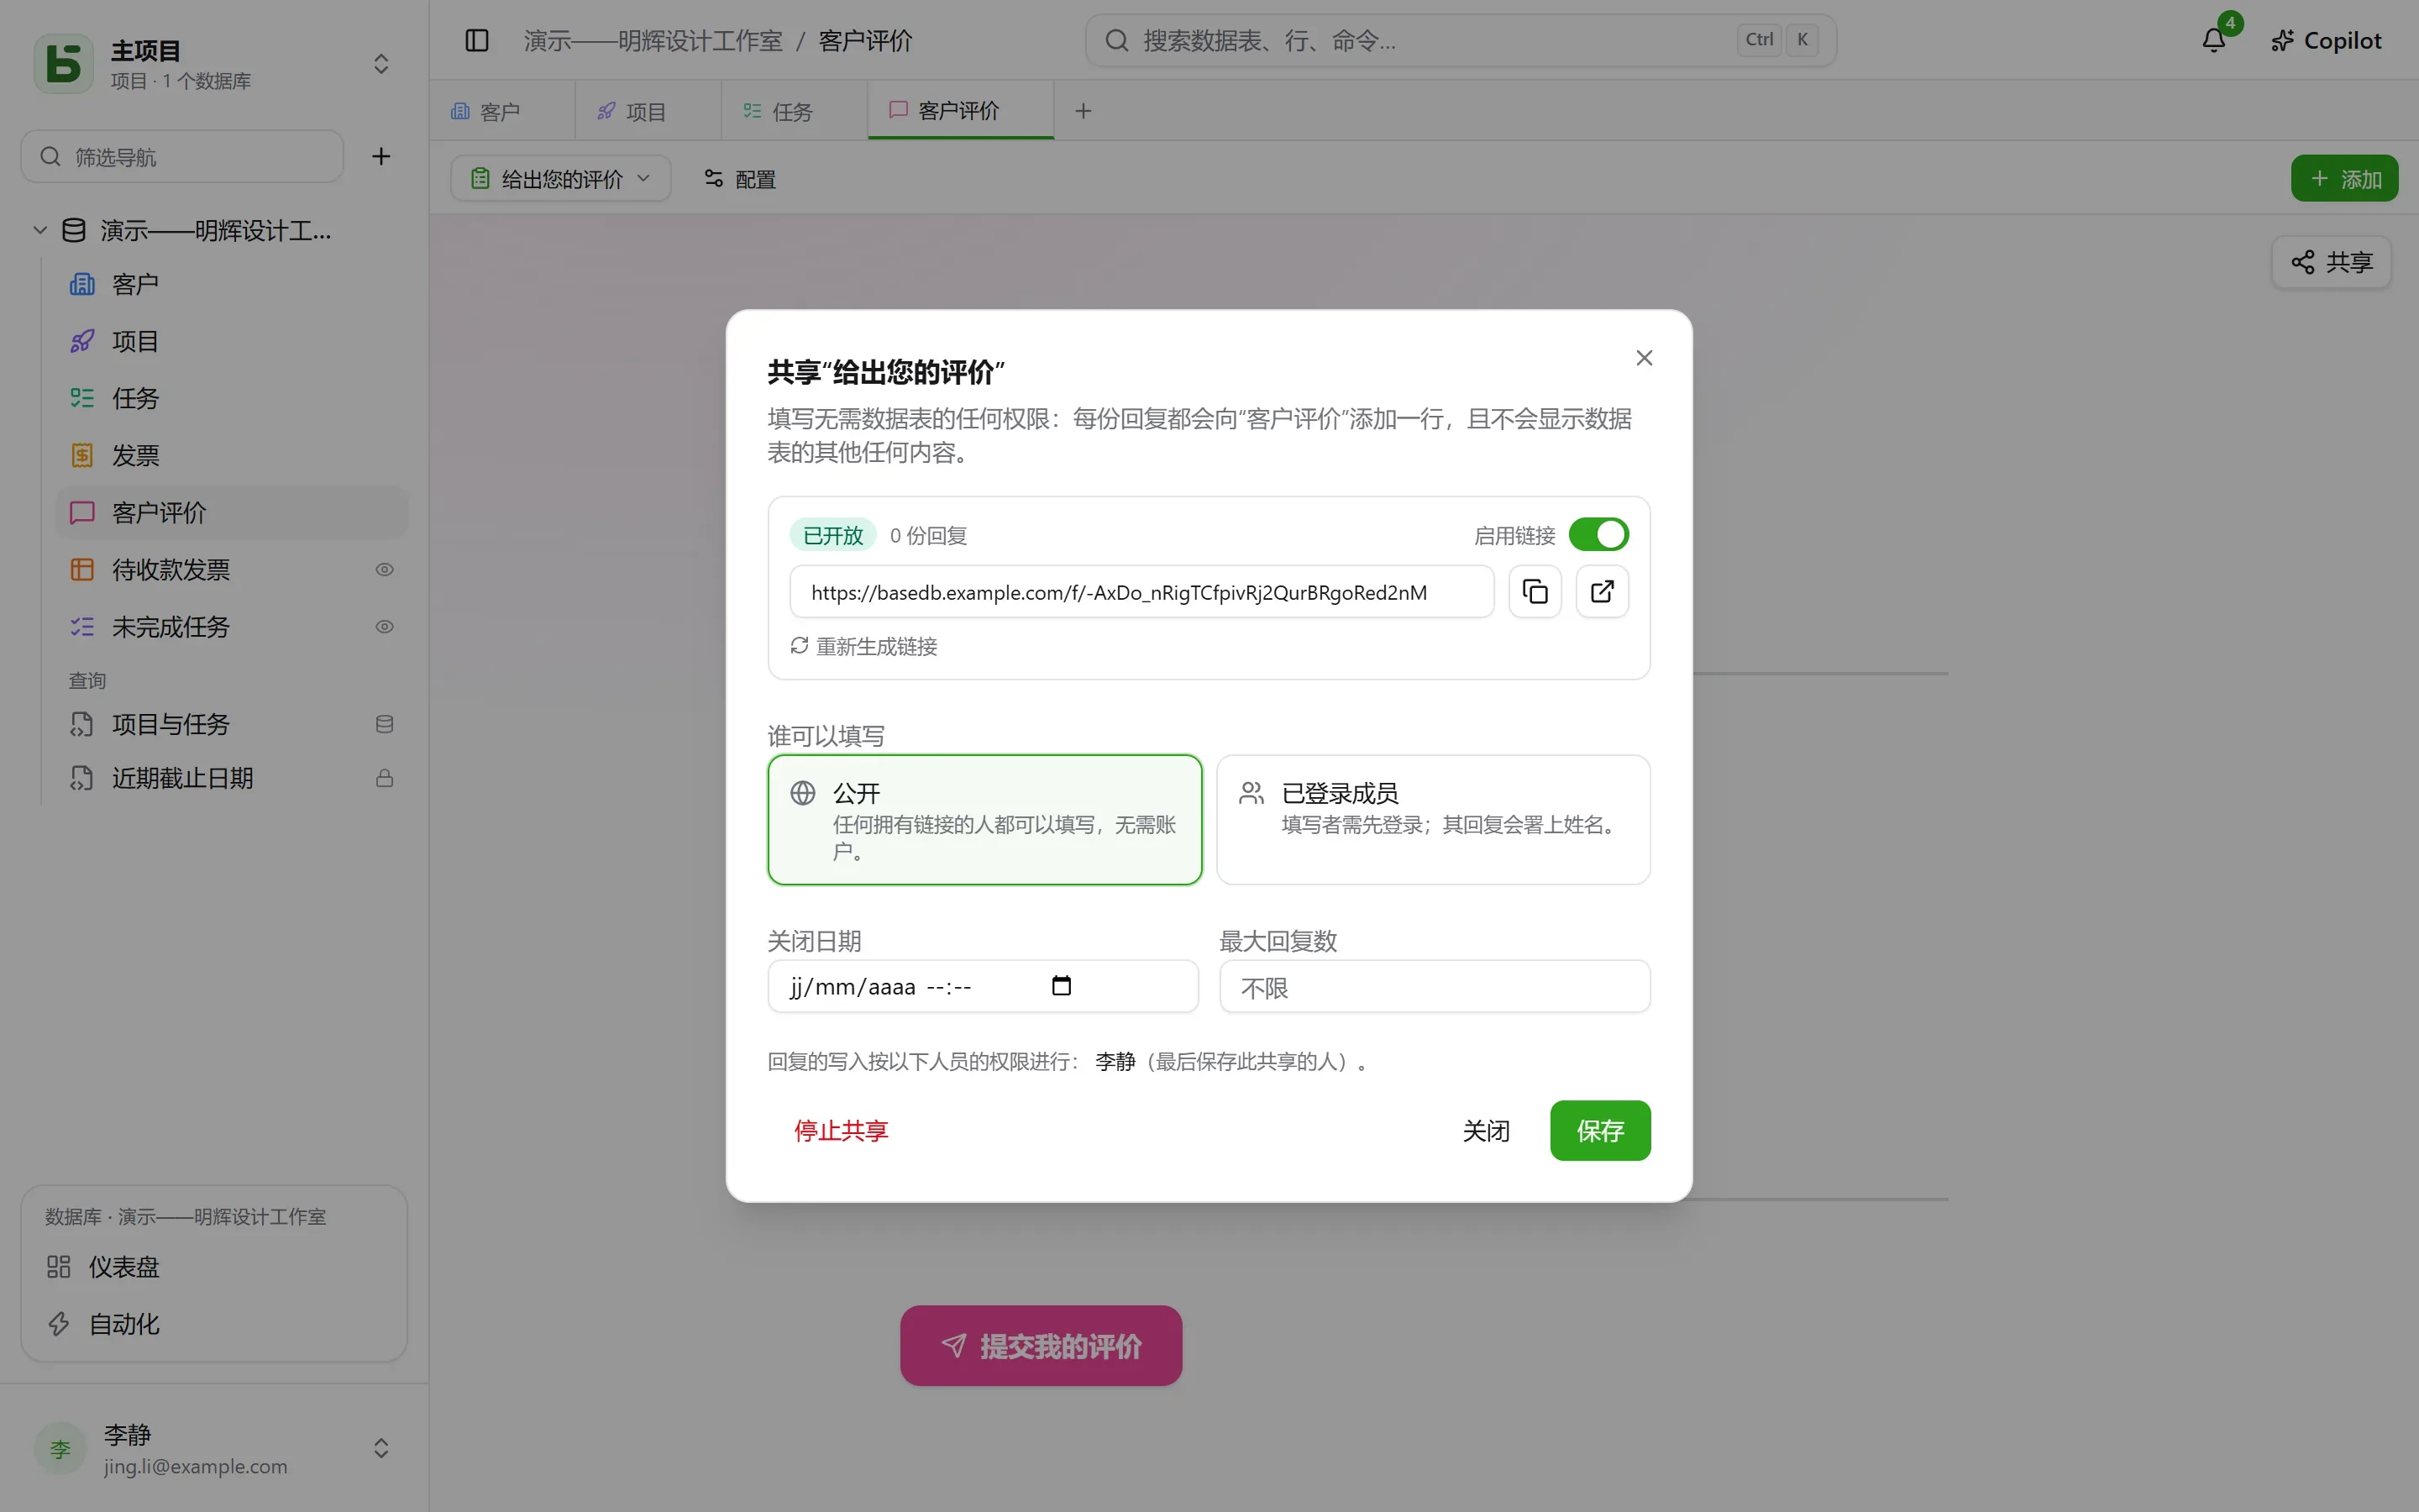Screen dimensions: 2419x1512
Task: Toggle visibility eye for 待收款发票
Action: (384, 570)
